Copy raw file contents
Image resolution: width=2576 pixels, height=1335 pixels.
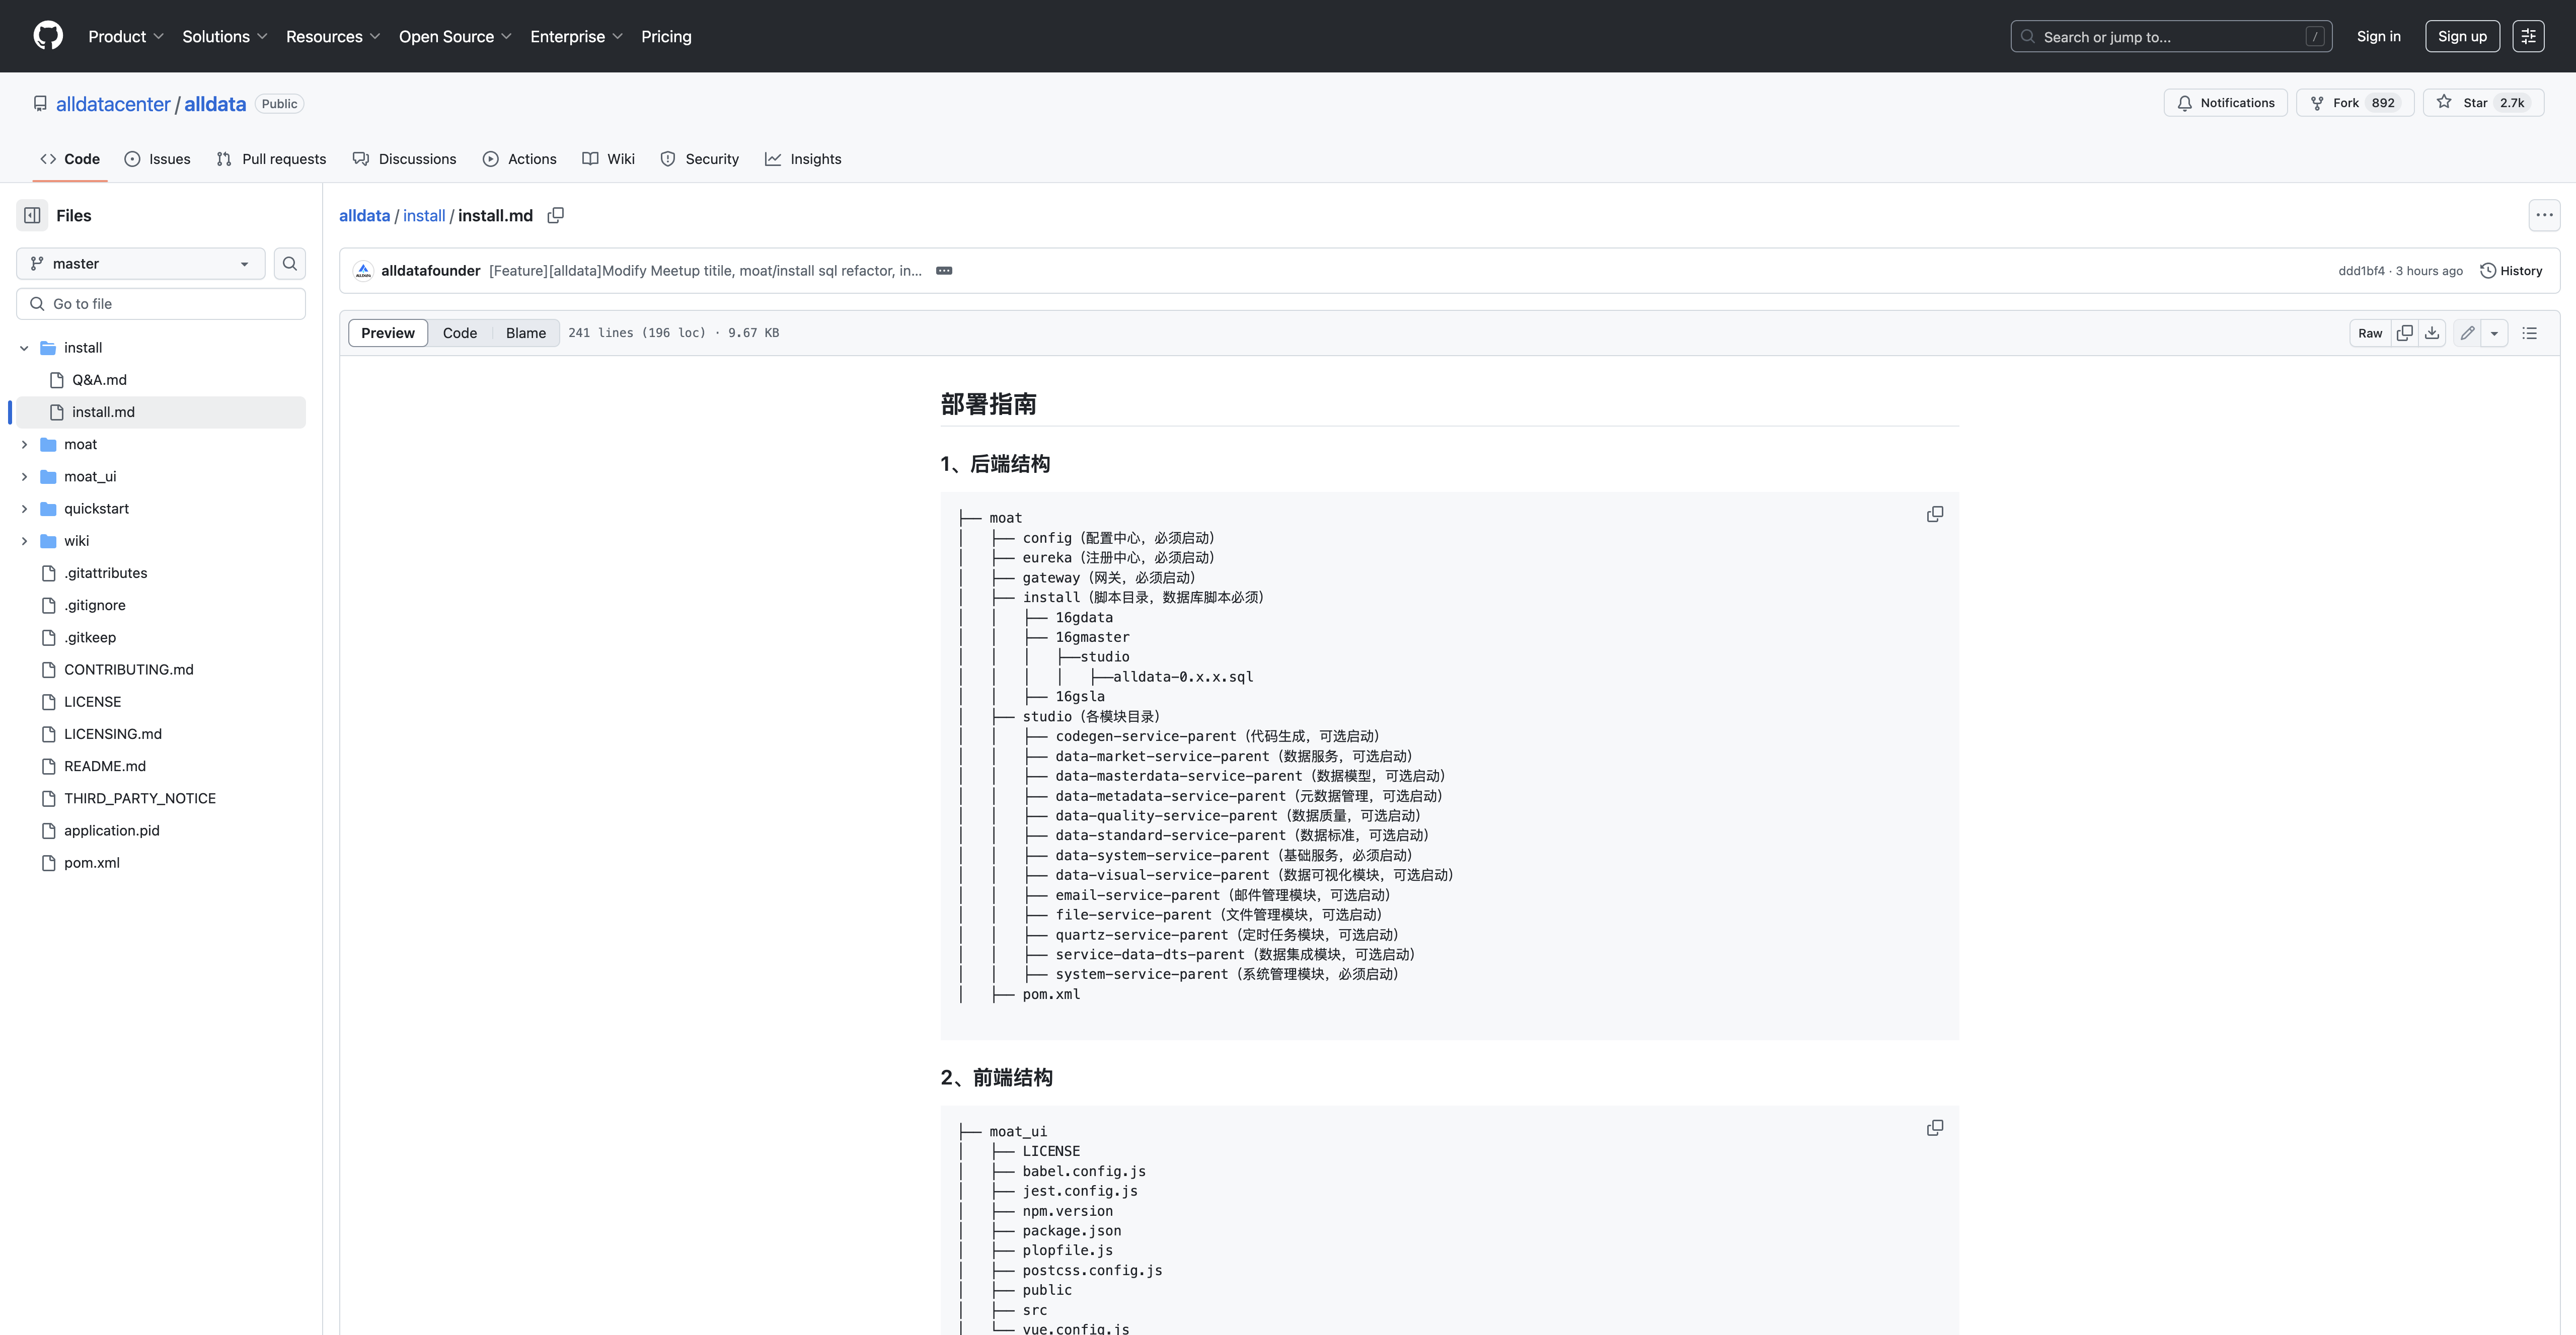[x=2405, y=333]
